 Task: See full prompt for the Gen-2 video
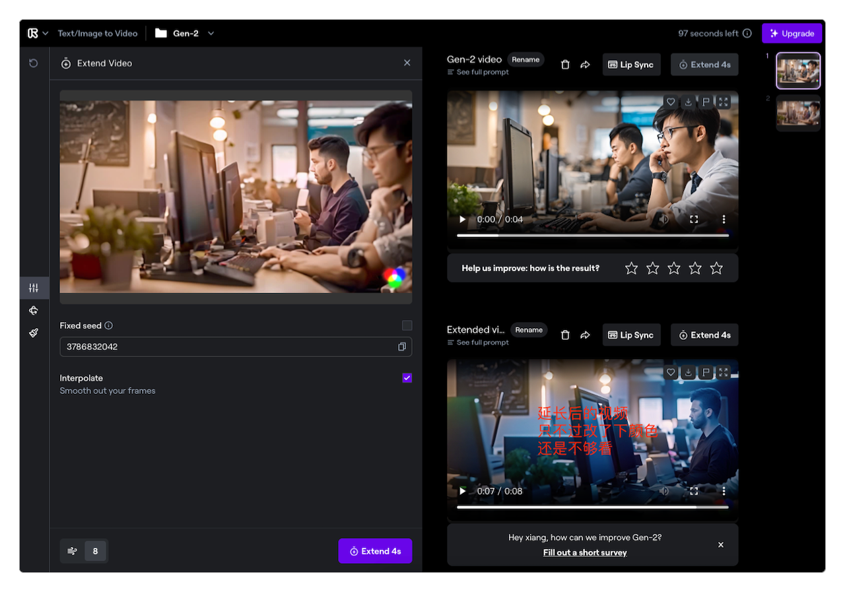tap(478, 72)
